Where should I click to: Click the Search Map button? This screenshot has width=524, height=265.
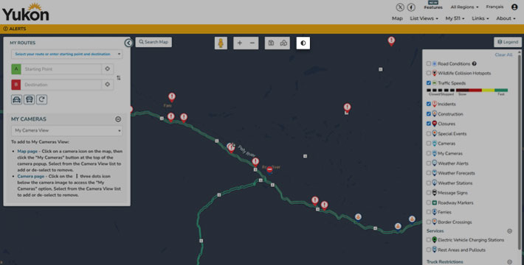(x=154, y=42)
